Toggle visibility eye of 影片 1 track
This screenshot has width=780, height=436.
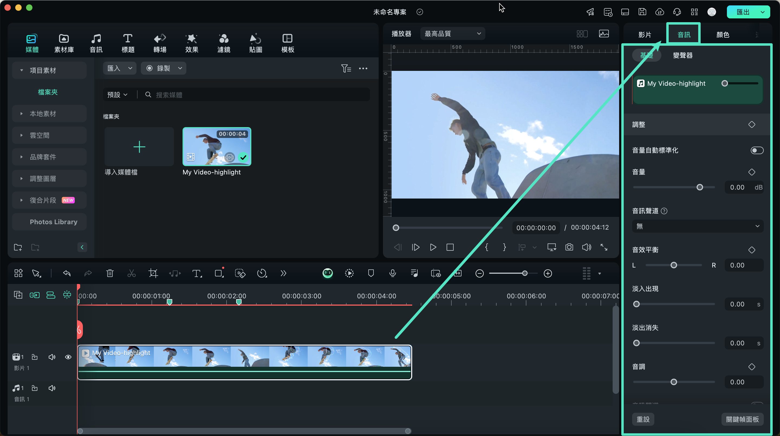click(x=68, y=357)
